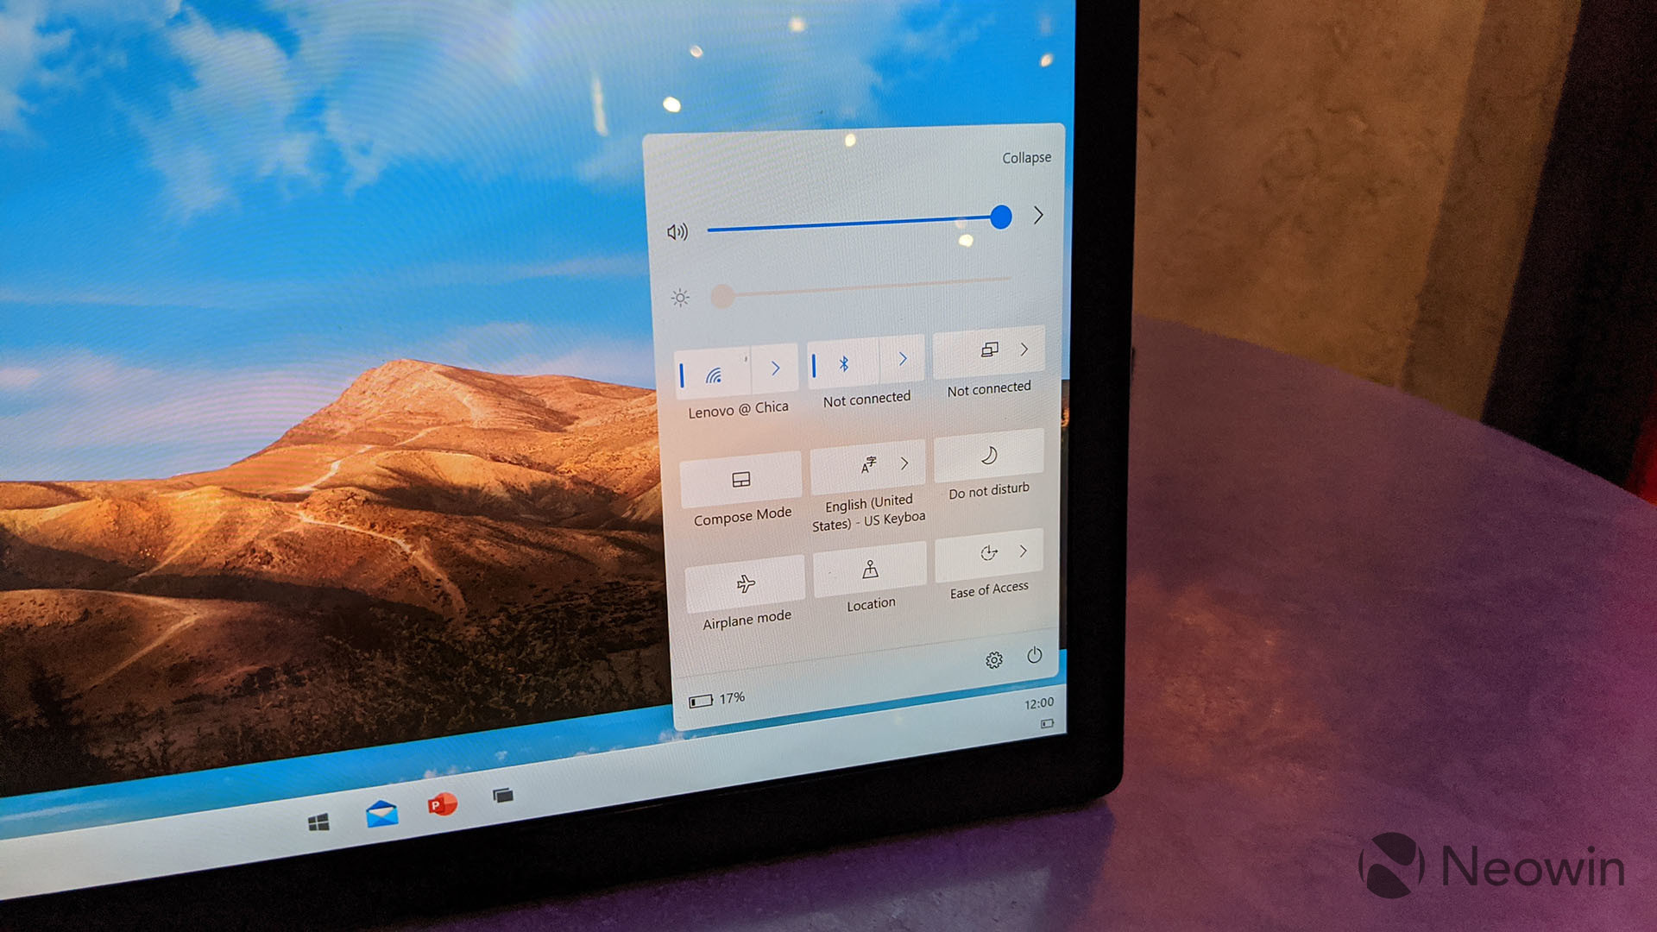Image resolution: width=1657 pixels, height=932 pixels.
Task: Toggle Location services on
Action: 869,582
